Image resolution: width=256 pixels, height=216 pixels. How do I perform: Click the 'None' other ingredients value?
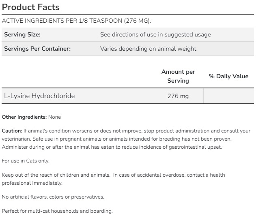(x=54, y=117)
